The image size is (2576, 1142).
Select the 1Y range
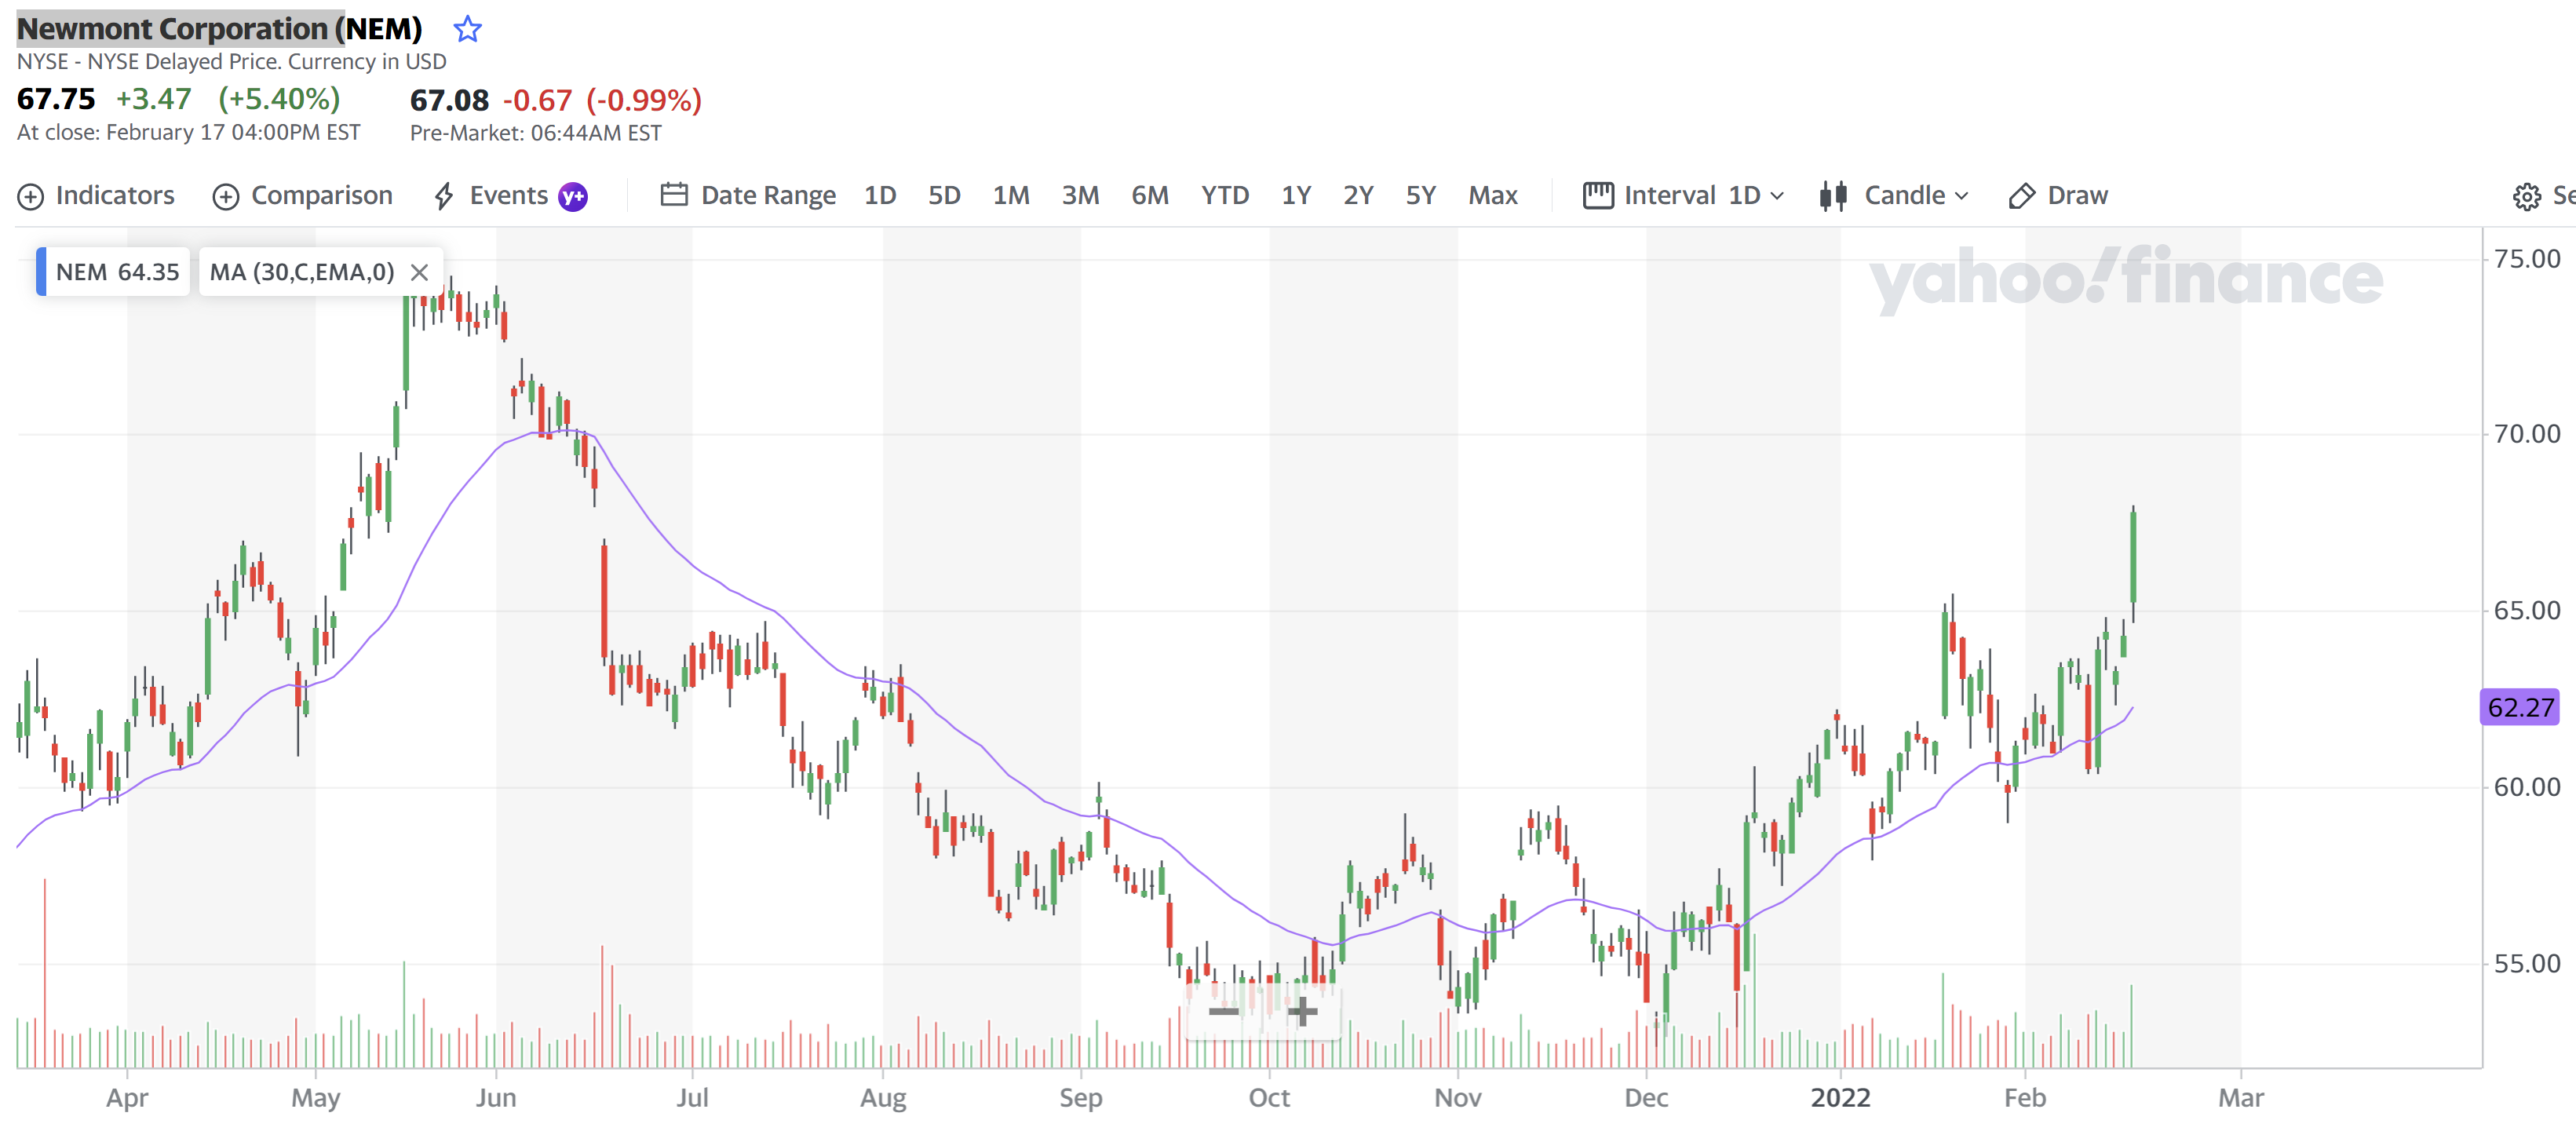(1296, 195)
